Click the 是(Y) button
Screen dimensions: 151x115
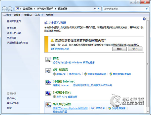119,49
